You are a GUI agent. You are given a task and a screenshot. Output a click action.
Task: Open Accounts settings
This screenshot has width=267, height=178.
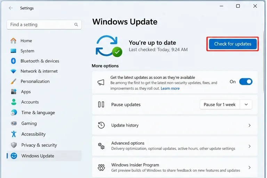(x=44, y=102)
